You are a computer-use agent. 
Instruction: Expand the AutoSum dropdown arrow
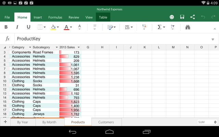(164, 27)
